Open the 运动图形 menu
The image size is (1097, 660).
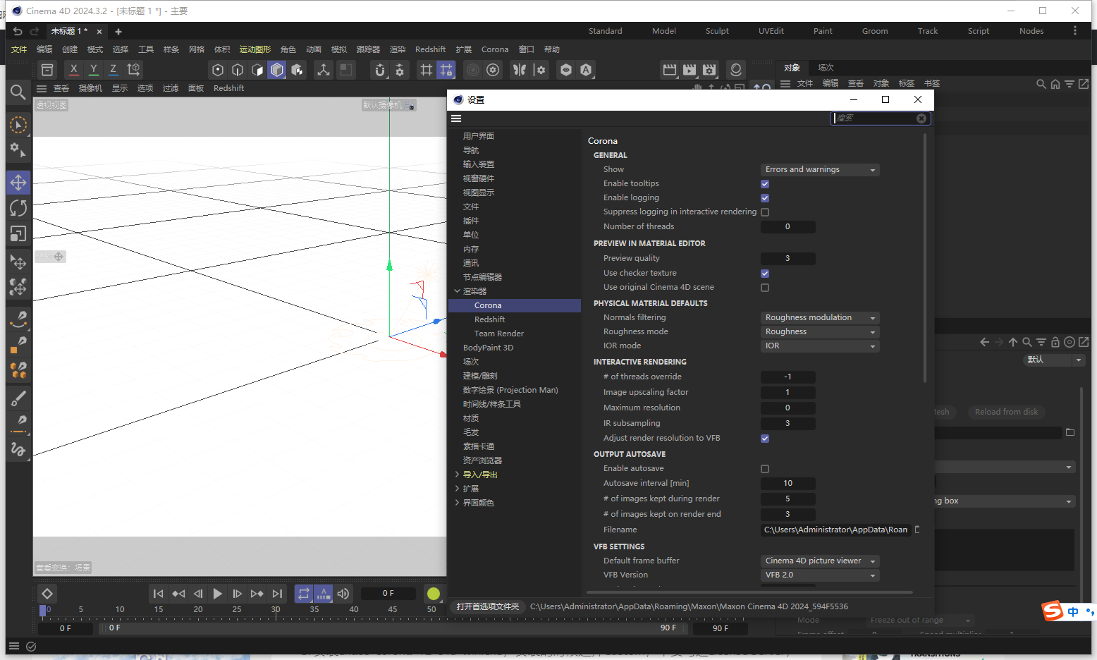(255, 49)
